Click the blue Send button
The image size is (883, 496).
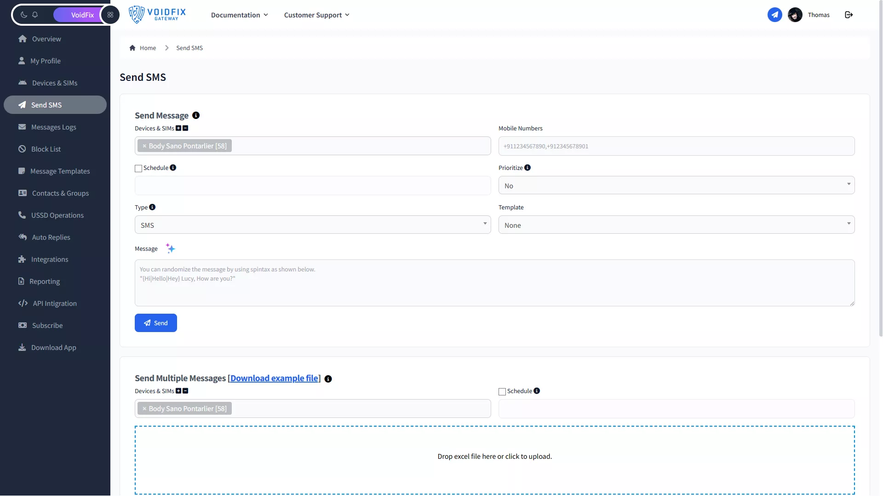pos(155,323)
